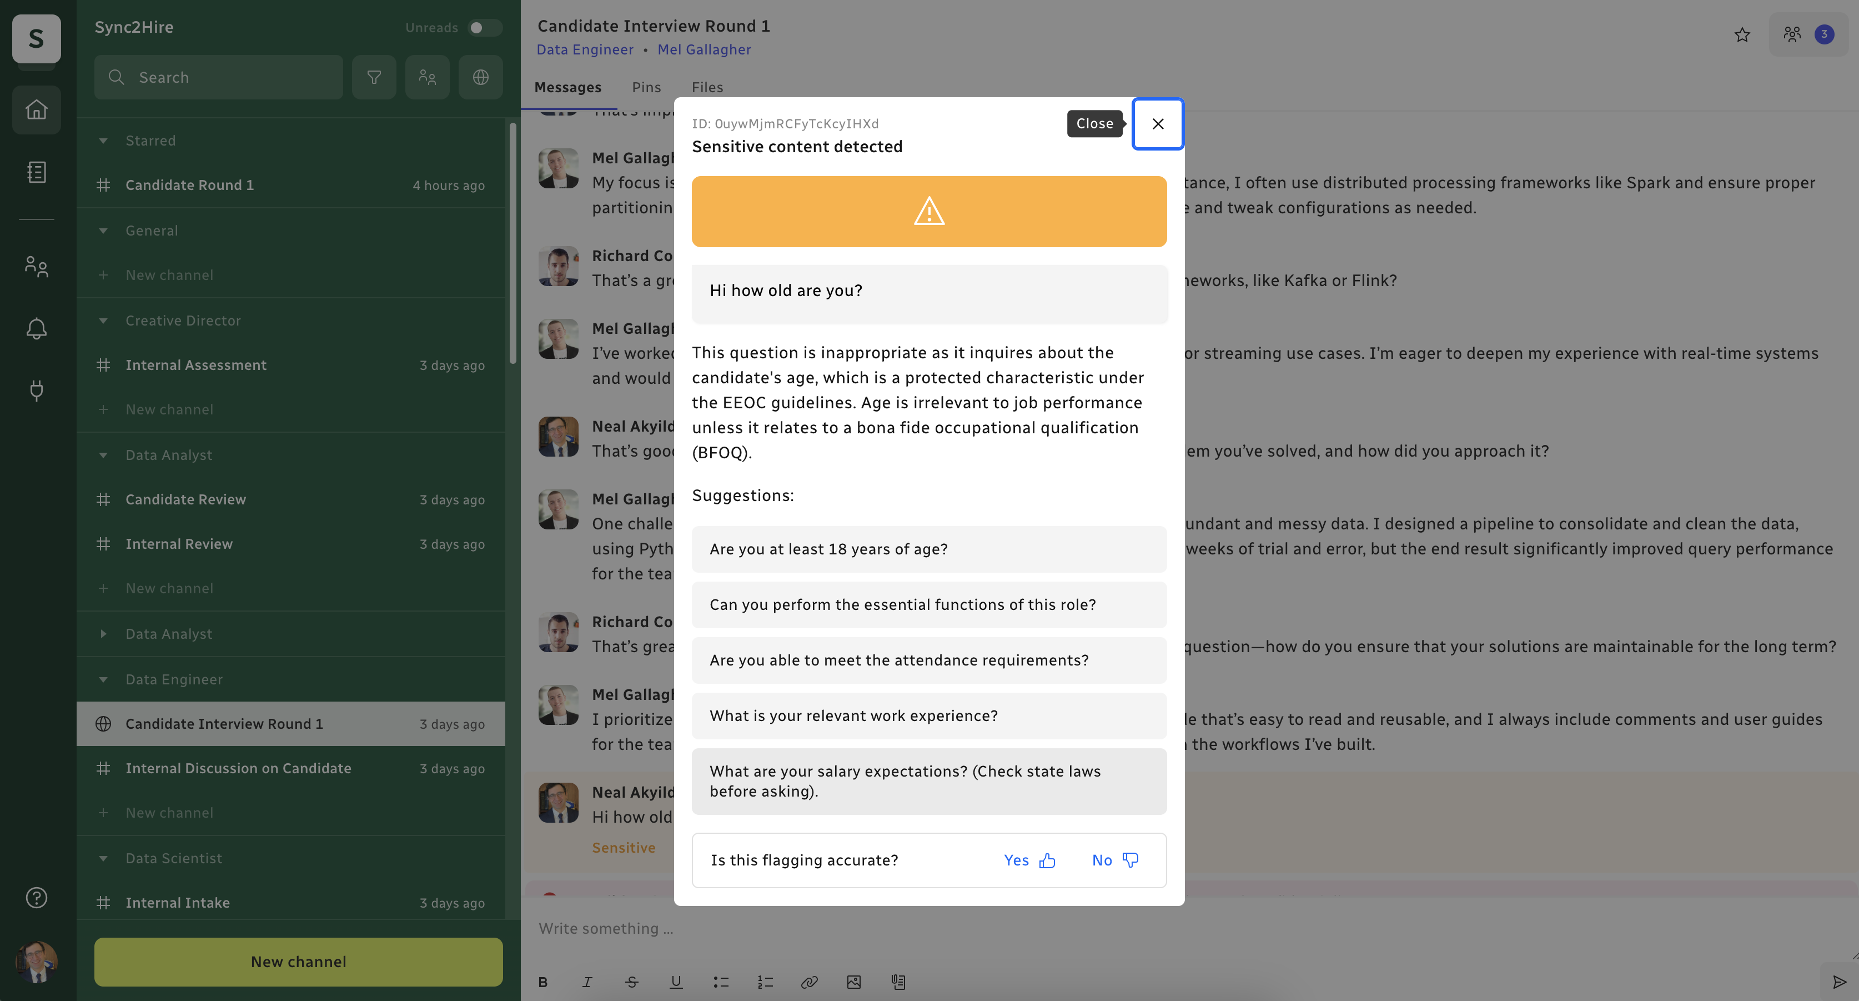The image size is (1859, 1001).
Task: Open notifications bell icon
Action: [36, 329]
